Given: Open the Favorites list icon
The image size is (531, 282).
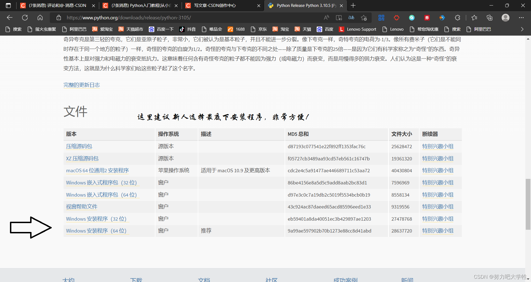Looking at the screenshot, I should click(474, 18).
